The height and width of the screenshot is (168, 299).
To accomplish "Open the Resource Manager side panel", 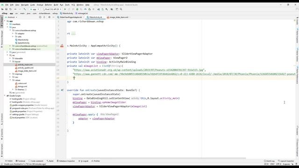I will tap(2, 39).
